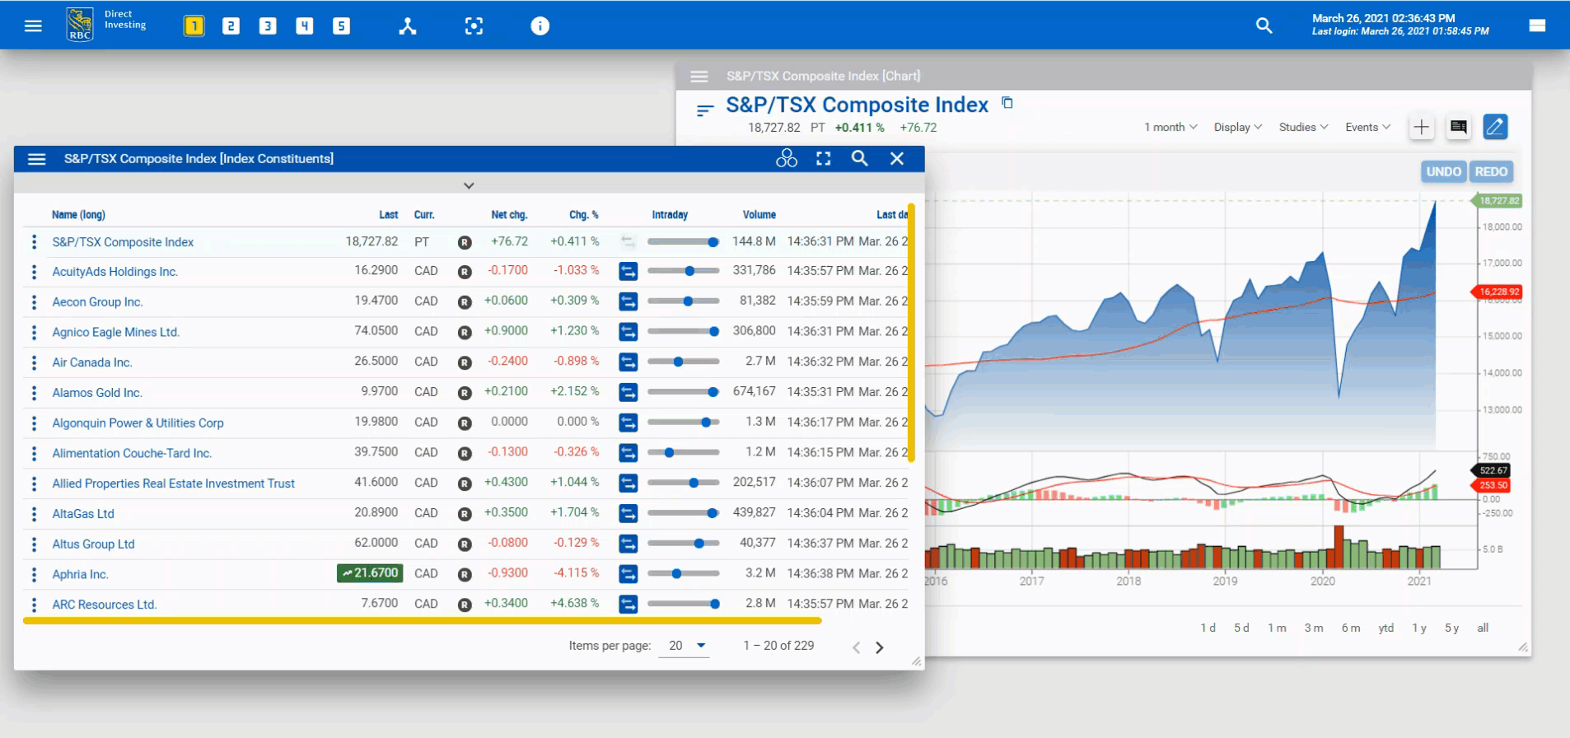The height and width of the screenshot is (738, 1570).
Task: Open the Events dropdown
Action: [1367, 127]
